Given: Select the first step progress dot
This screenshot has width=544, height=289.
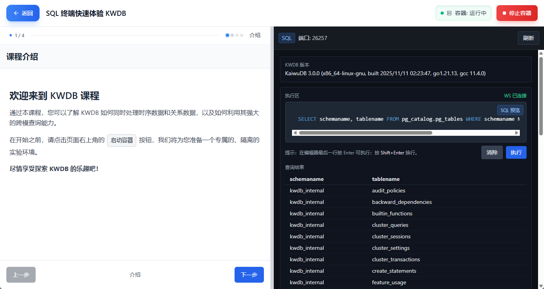Looking at the screenshot, I should (227, 35).
